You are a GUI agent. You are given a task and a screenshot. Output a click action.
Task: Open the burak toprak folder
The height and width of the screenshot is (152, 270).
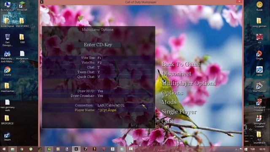(x=7, y=22)
